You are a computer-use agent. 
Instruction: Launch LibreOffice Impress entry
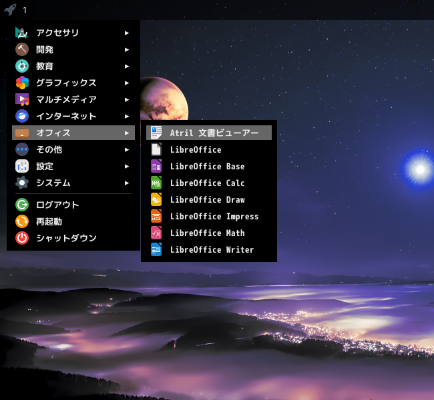209,216
